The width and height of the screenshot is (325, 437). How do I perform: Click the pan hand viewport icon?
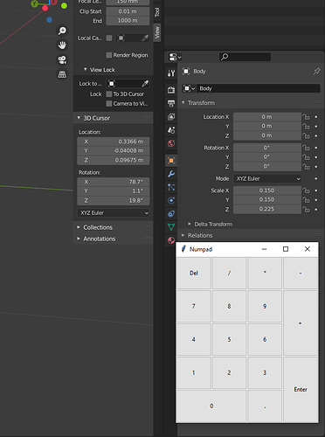point(62,45)
